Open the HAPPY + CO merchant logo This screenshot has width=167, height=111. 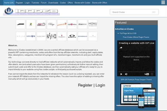(51, 36)
